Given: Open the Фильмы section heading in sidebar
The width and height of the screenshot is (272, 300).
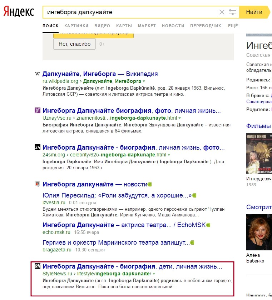Looking at the screenshot, I should [x=259, y=126].
